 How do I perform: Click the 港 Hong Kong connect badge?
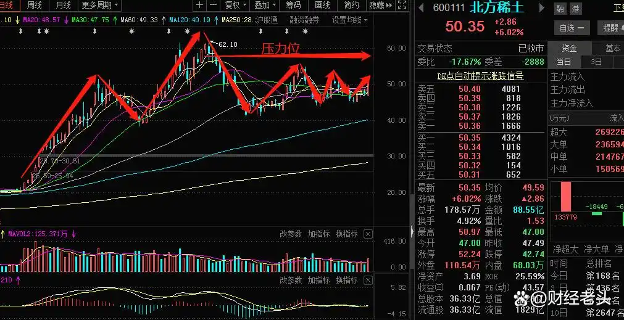click(575, 9)
